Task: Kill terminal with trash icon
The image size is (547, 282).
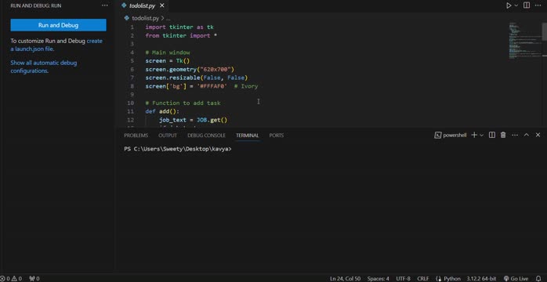Action: pyautogui.click(x=503, y=136)
